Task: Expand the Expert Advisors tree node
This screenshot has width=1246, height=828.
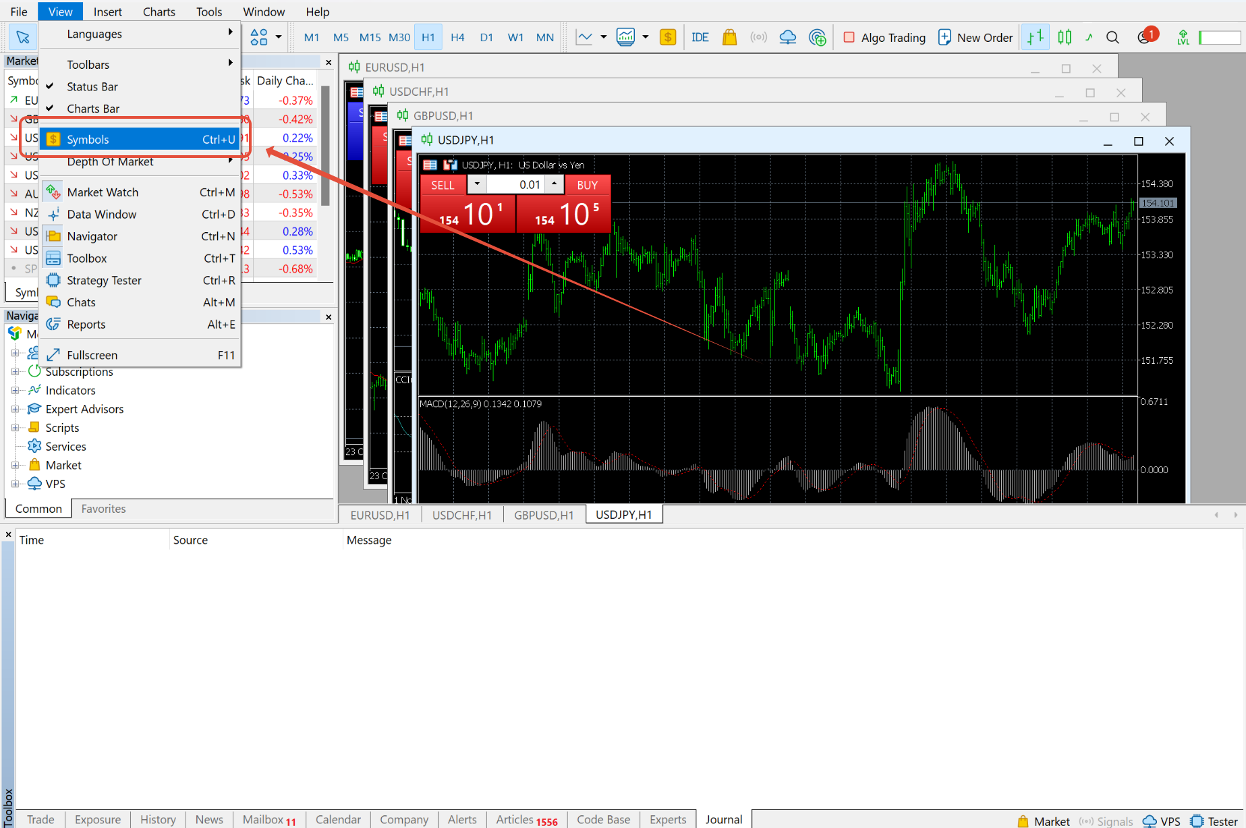Action: tap(15, 409)
